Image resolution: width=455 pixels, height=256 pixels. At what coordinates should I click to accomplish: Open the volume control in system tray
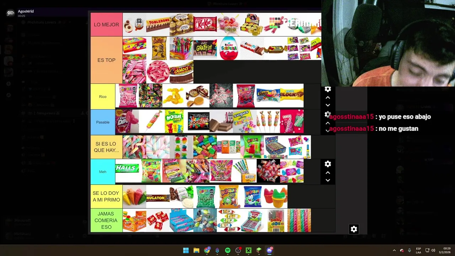tap(433, 250)
